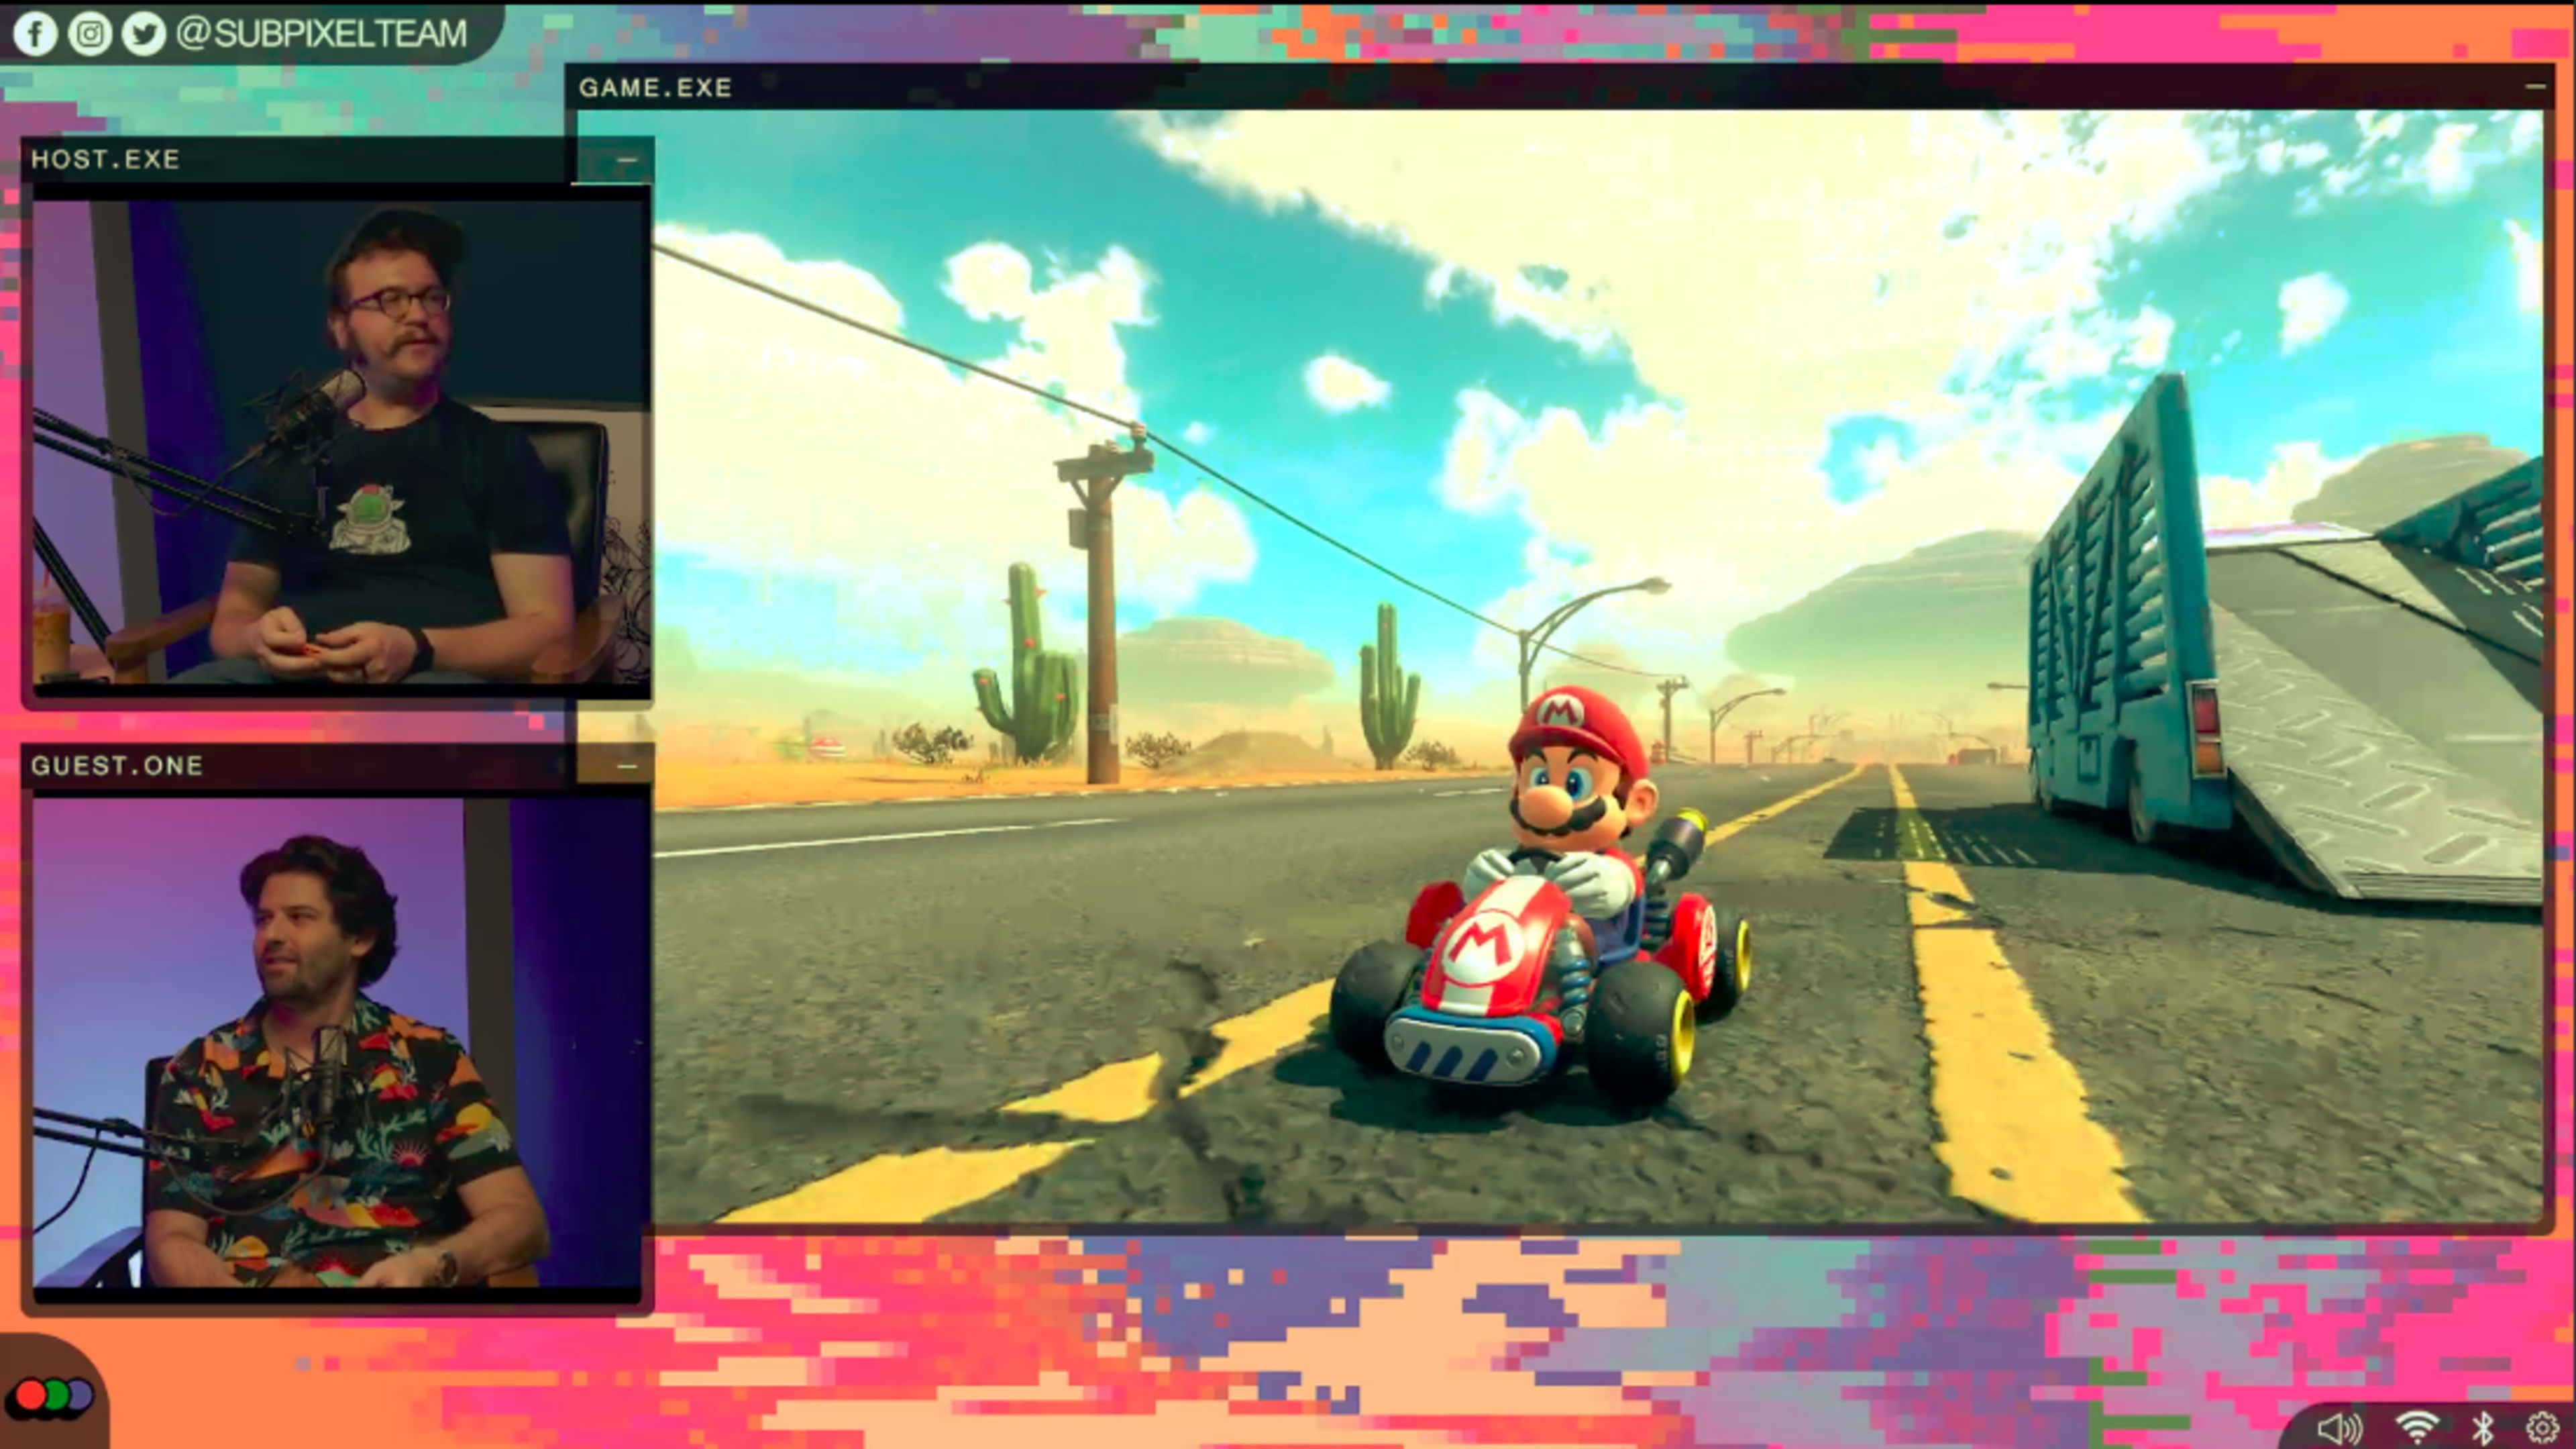This screenshot has width=2576, height=1449.
Task: Click the green dot in bottom-left logo
Action: [56, 1395]
